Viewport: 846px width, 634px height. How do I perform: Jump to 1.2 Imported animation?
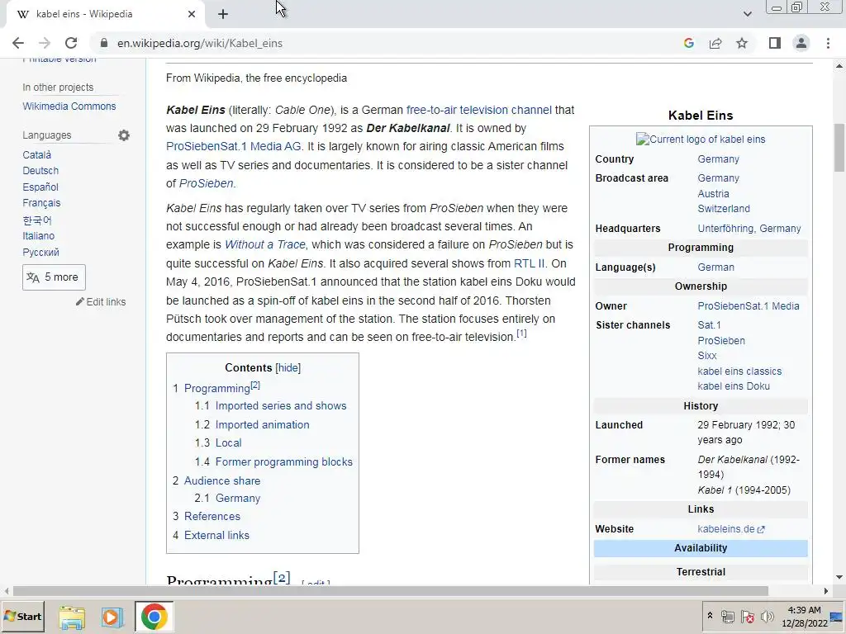coord(262,425)
